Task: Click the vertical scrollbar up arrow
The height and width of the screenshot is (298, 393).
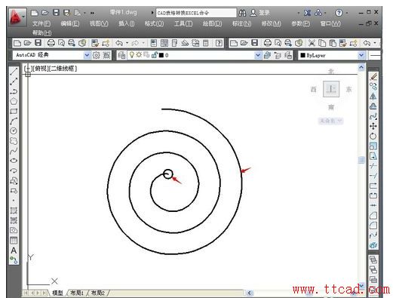Action: coord(361,67)
